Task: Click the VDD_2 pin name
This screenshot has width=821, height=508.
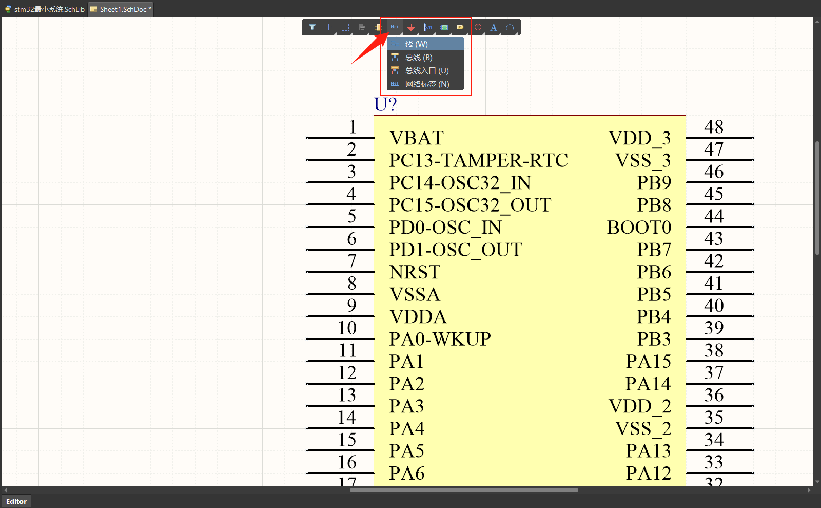Action: coord(640,406)
